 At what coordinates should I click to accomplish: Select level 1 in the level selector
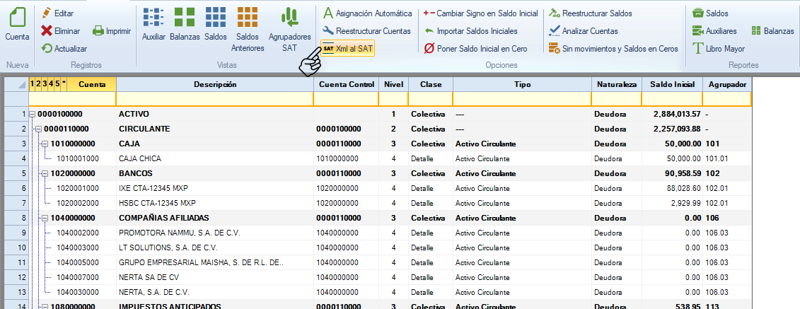coord(32,84)
